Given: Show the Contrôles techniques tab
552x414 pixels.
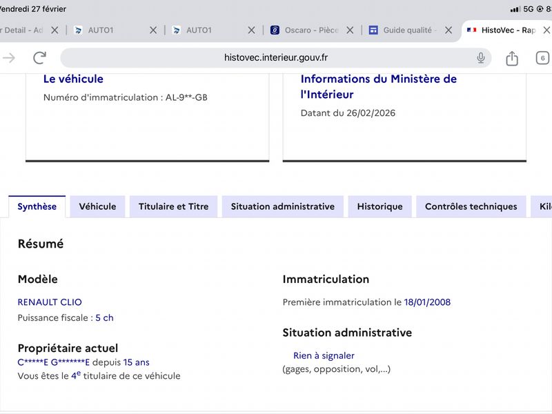Looking at the screenshot, I should tap(471, 206).
